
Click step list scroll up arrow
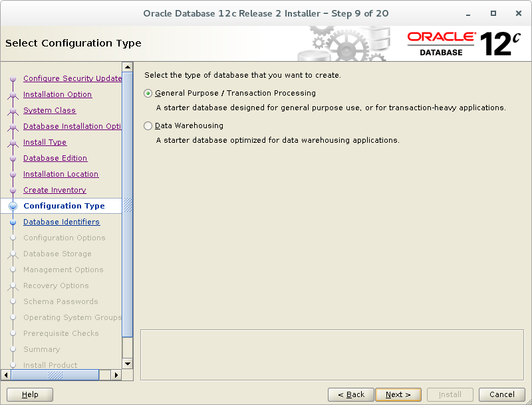pyautogui.click(x=127, y=67)
